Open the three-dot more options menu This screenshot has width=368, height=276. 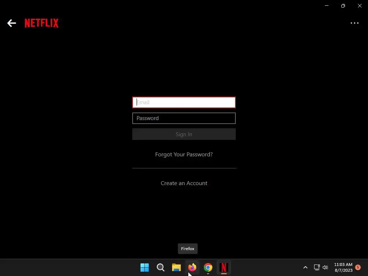pos(354,23)
